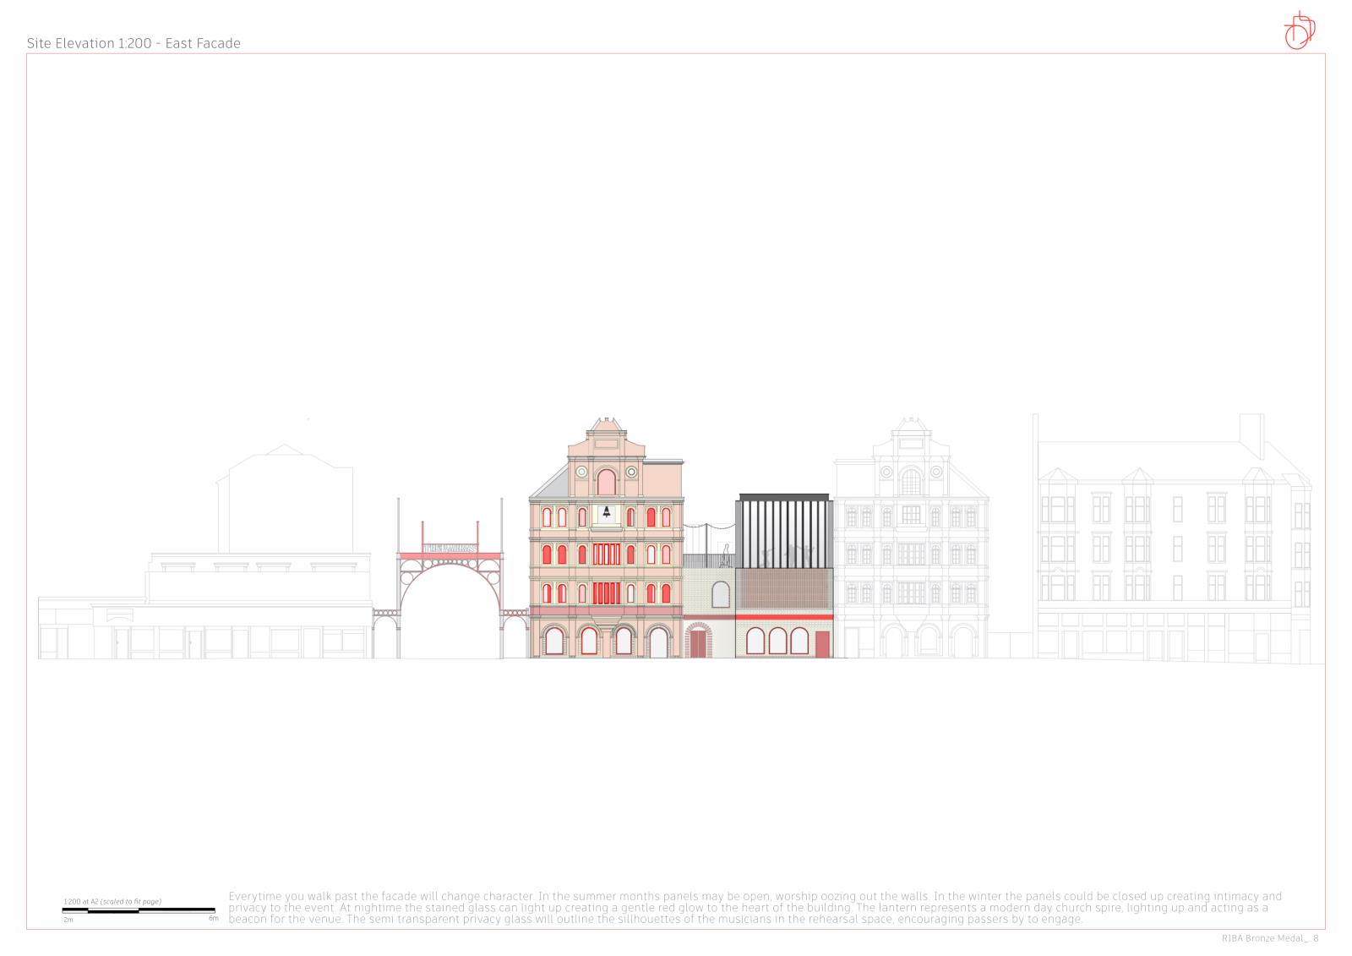Click the sign atop the iron archway
Viewport: 1352px width, 956px height.
(450, 549)
